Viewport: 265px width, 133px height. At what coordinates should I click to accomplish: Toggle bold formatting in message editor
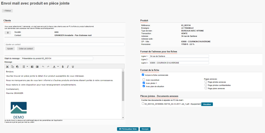point(63,66)
